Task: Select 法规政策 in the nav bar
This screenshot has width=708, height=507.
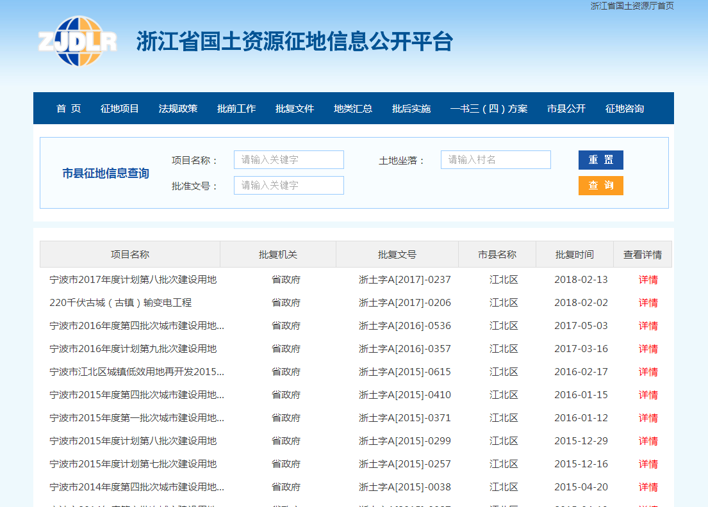Action: [178, 109]
